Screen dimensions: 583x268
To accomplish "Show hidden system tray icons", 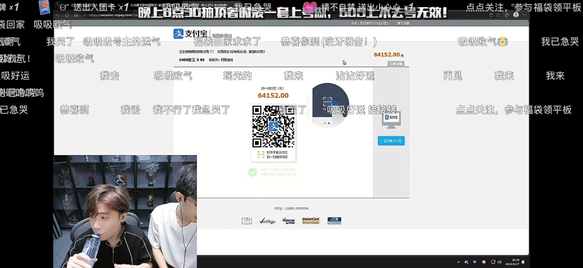I will [x=459, y=262].
